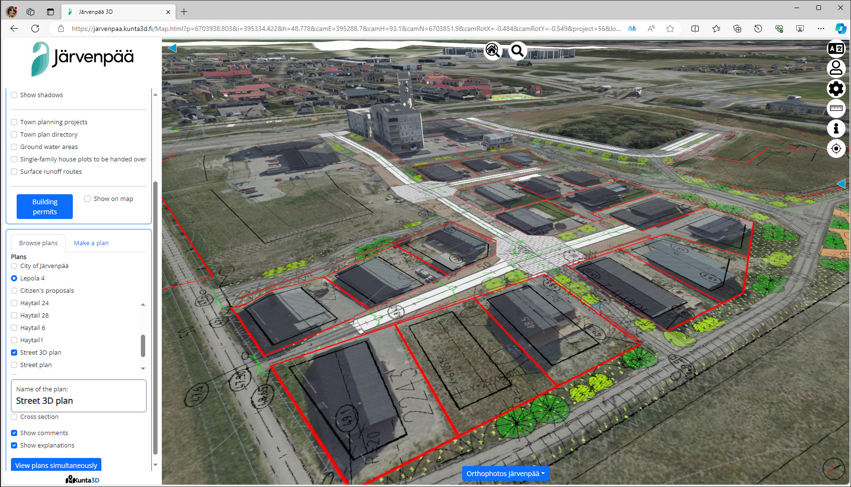Check Haytail 28 plan
The image size is (851, 487).
[x=14, y=316]
